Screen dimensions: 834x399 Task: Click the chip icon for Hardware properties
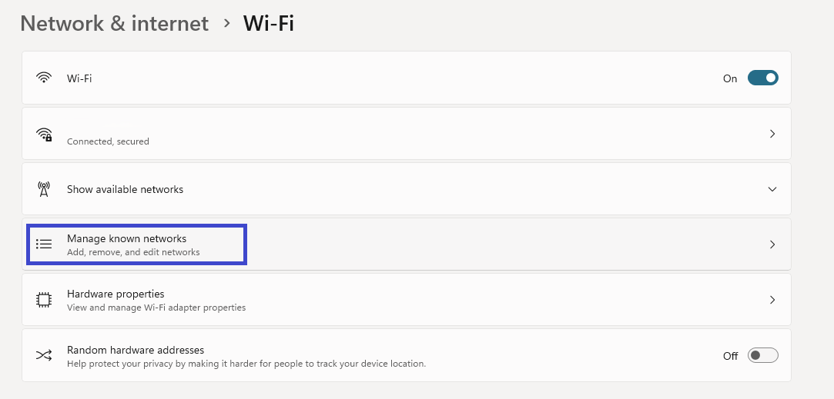(x=44, y=300)
